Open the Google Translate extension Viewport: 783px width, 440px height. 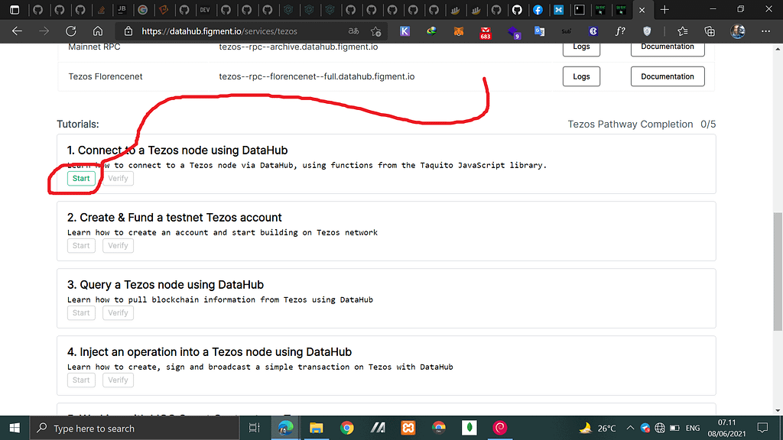(539, 31)
